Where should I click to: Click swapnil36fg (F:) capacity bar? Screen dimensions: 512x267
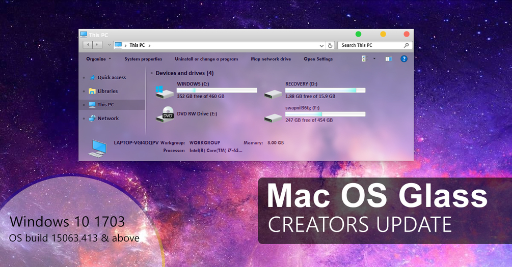click(325, 114)
